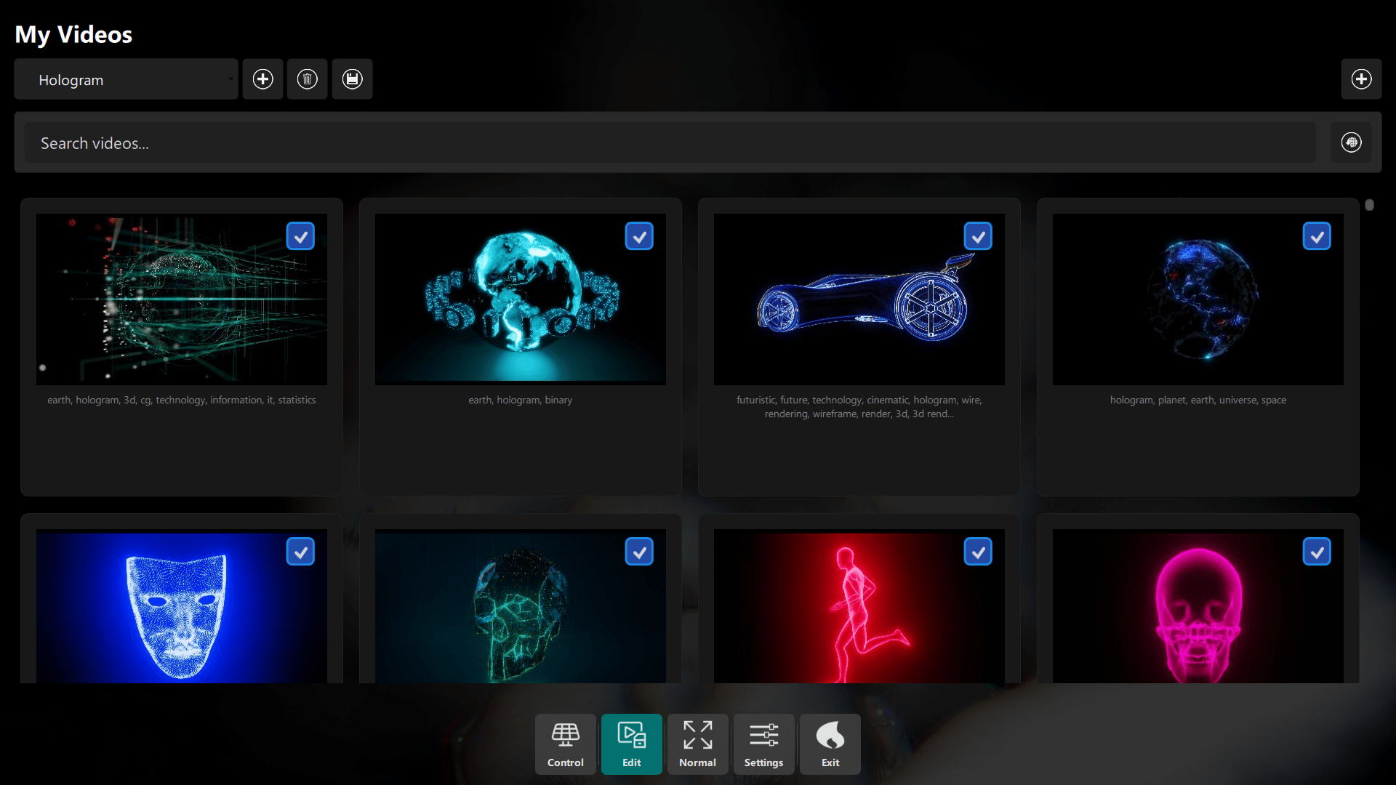Open Settings sliders icon
This screenshot has width=1396, height=785.
763,744
